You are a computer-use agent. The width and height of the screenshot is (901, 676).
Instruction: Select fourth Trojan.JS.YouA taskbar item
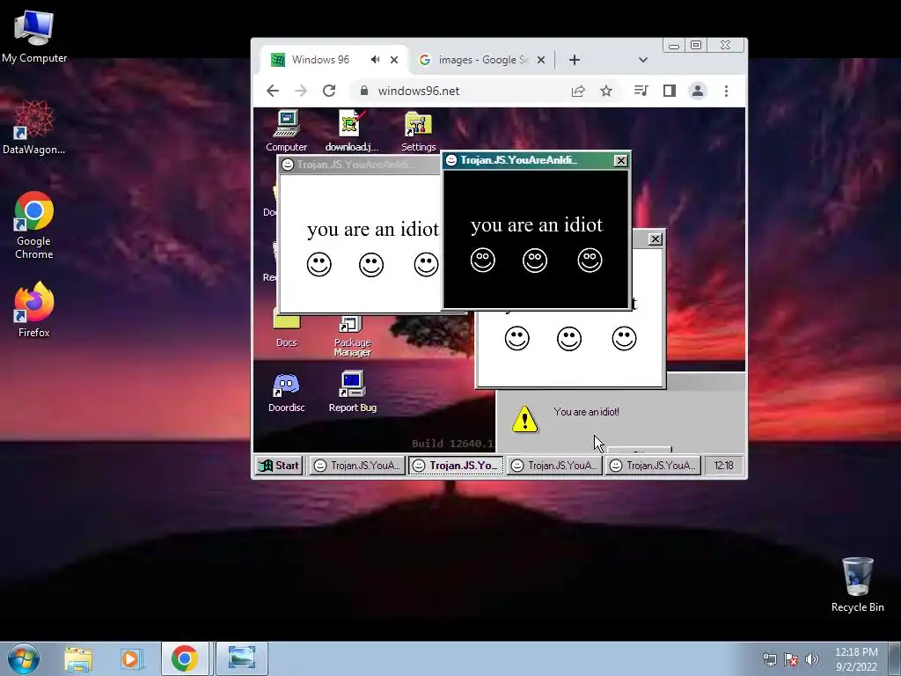coord(653,466)
